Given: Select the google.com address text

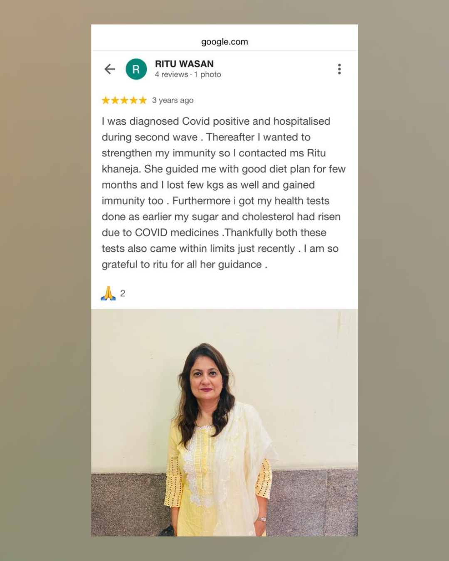Looking at the screenshot, I should (224, 42).
